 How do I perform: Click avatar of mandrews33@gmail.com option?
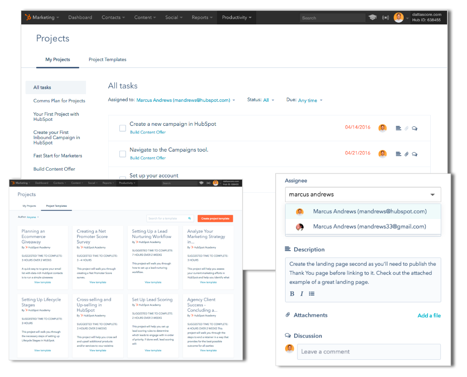pos(300,227)
